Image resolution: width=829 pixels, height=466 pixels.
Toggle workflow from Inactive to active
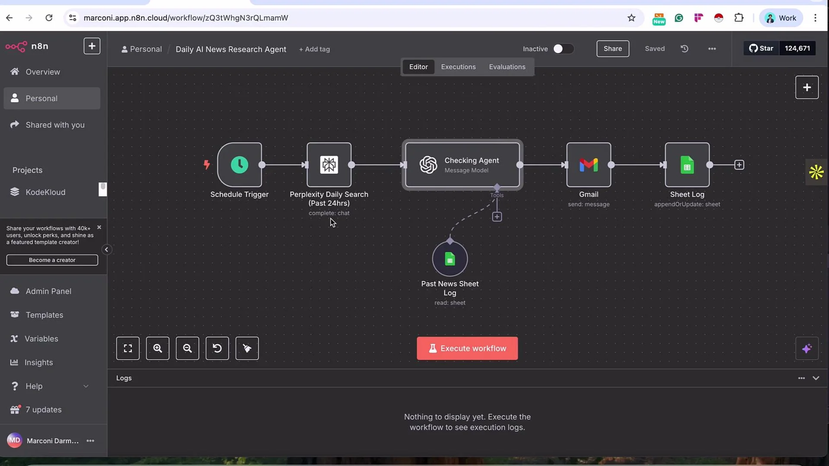tap(563, 49)
